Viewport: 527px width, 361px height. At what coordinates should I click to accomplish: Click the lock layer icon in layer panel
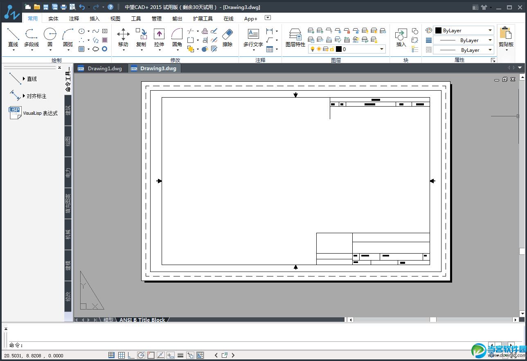coord(347,31)
